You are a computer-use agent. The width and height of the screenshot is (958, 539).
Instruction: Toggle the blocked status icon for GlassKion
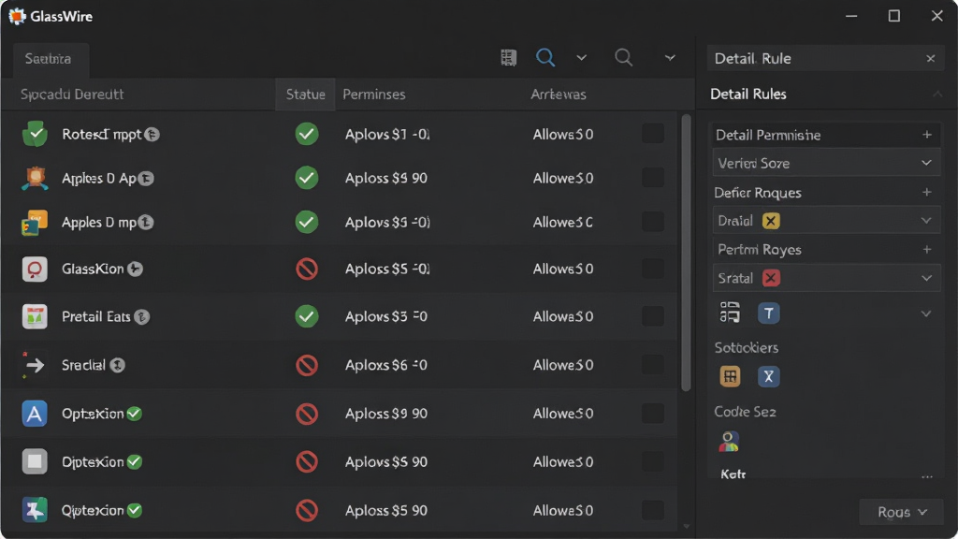click(307, 269)
